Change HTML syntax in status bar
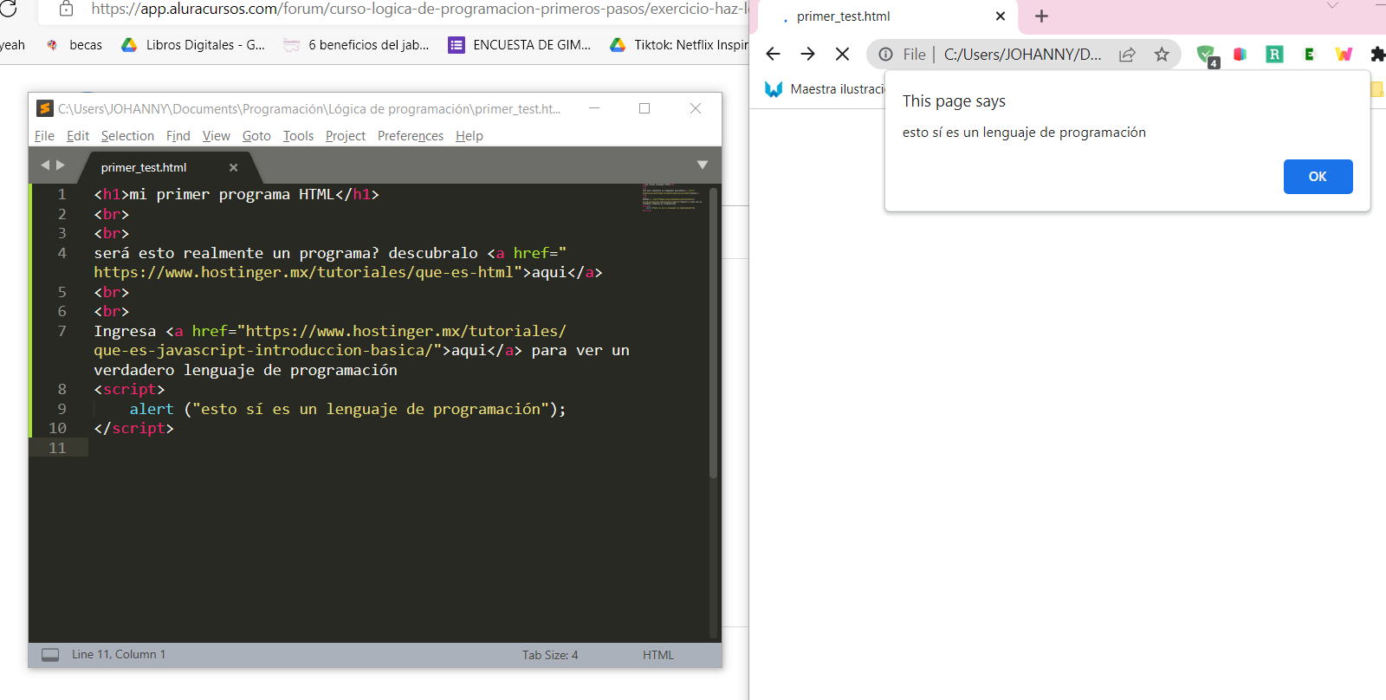 [658, 655]
